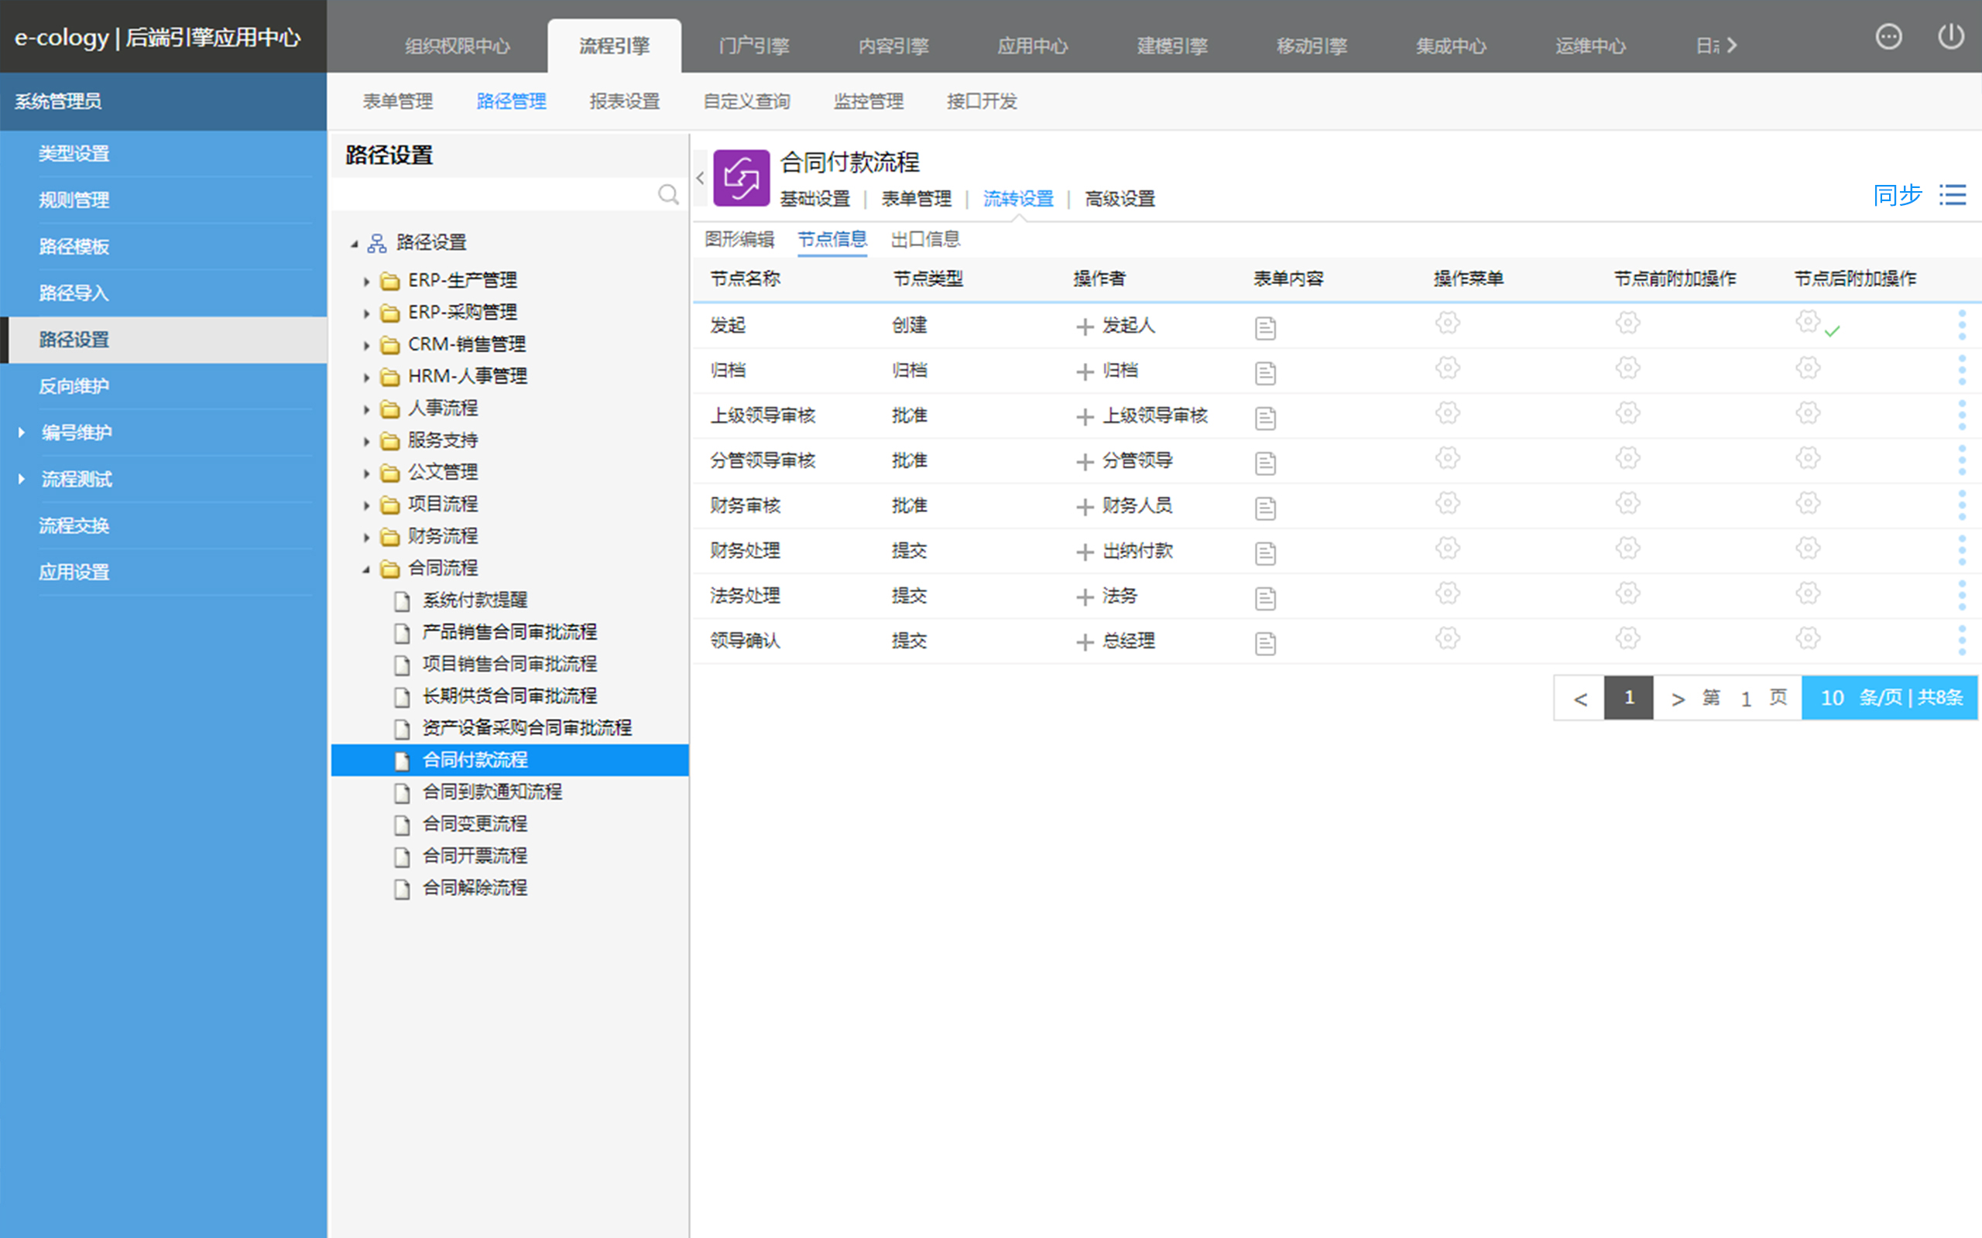The height and width of the screenshot is (1238, 1982).
Task: Click the power/logout icon at top right
Action: [x=1950, y=37]
